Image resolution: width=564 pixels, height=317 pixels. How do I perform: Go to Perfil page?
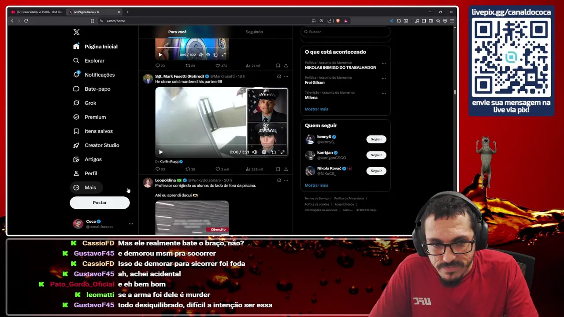coord(85,173)
